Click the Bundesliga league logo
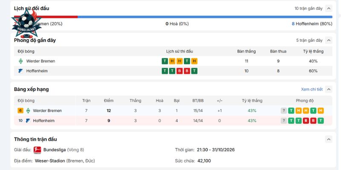Image resolution: width=341 pixels, height=170 pixels. click(37, 150)
